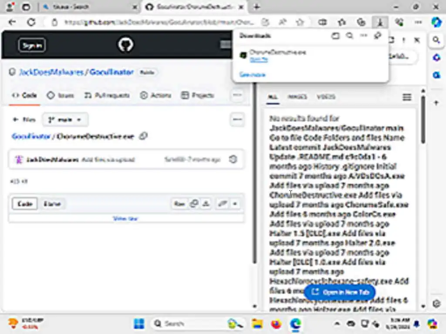Click the Raw file button
The width and height of the screenshot is (446, 334).
(x=179, y=204)
